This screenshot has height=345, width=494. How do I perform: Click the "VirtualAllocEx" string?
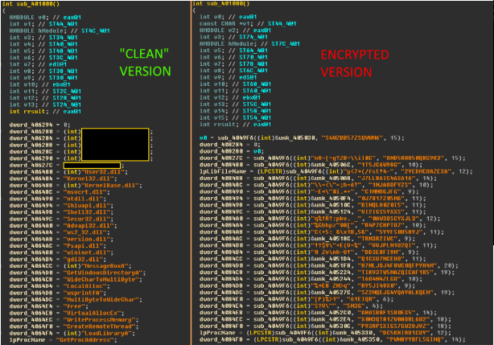click(93, 313)
